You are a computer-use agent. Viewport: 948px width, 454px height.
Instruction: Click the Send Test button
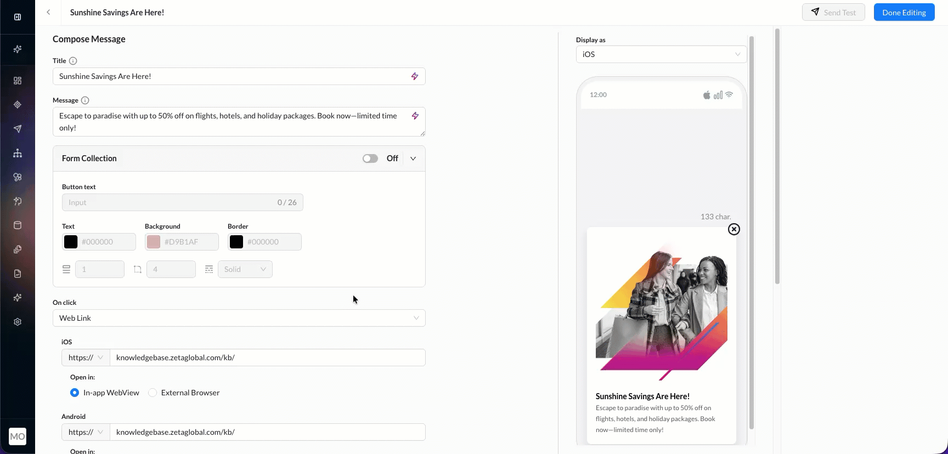point(833,13)
